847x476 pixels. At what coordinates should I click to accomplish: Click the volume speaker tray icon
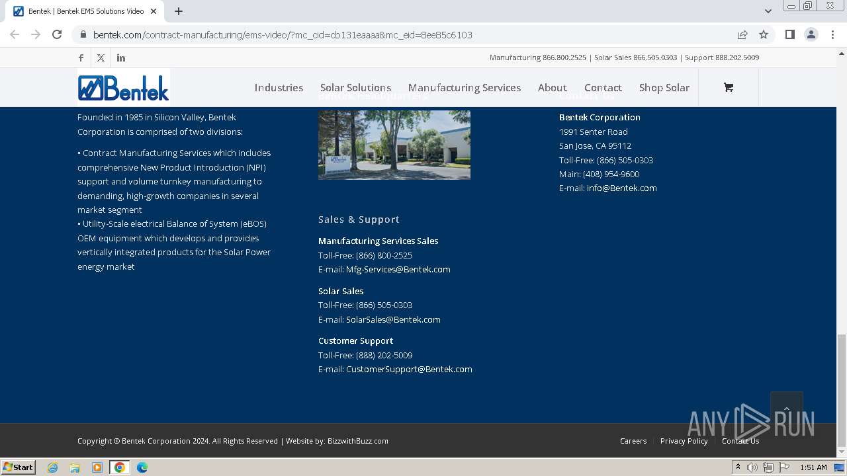pyautogui.click(x=752, y=467)
